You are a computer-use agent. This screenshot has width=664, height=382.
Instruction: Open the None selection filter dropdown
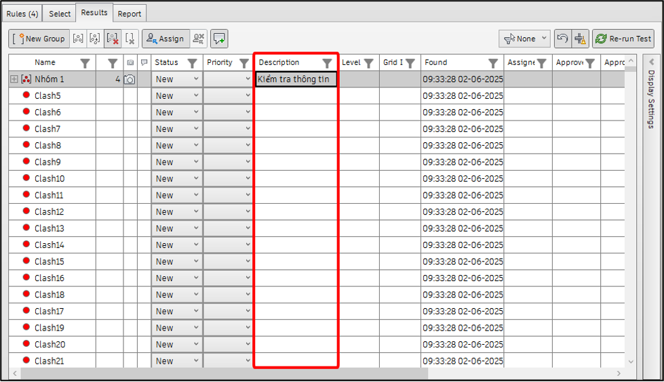(x=525, y=39)
